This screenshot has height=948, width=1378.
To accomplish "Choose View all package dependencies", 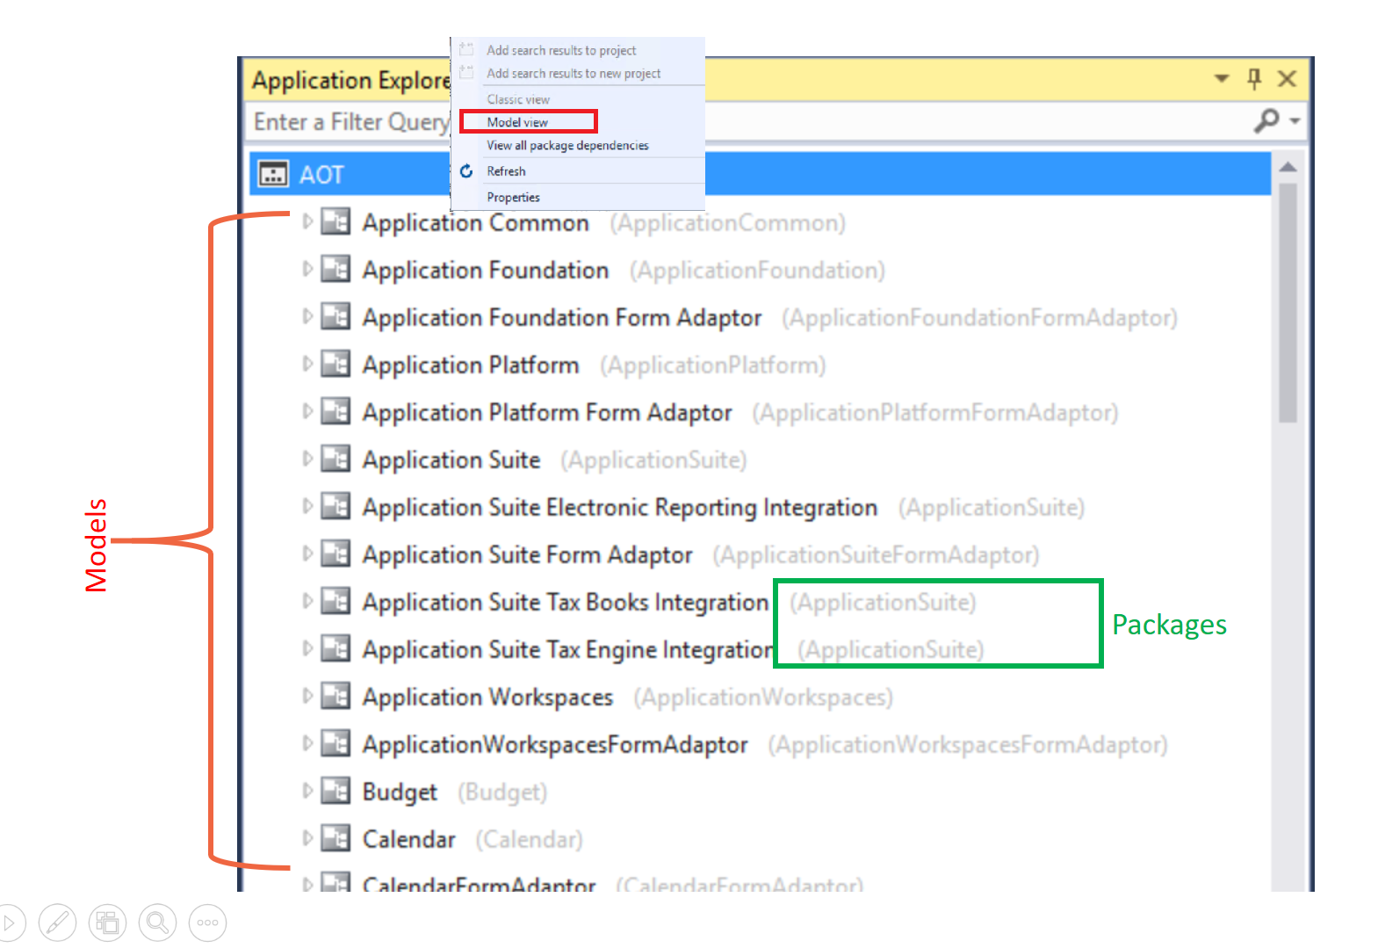I will click(x=567, y=146).
